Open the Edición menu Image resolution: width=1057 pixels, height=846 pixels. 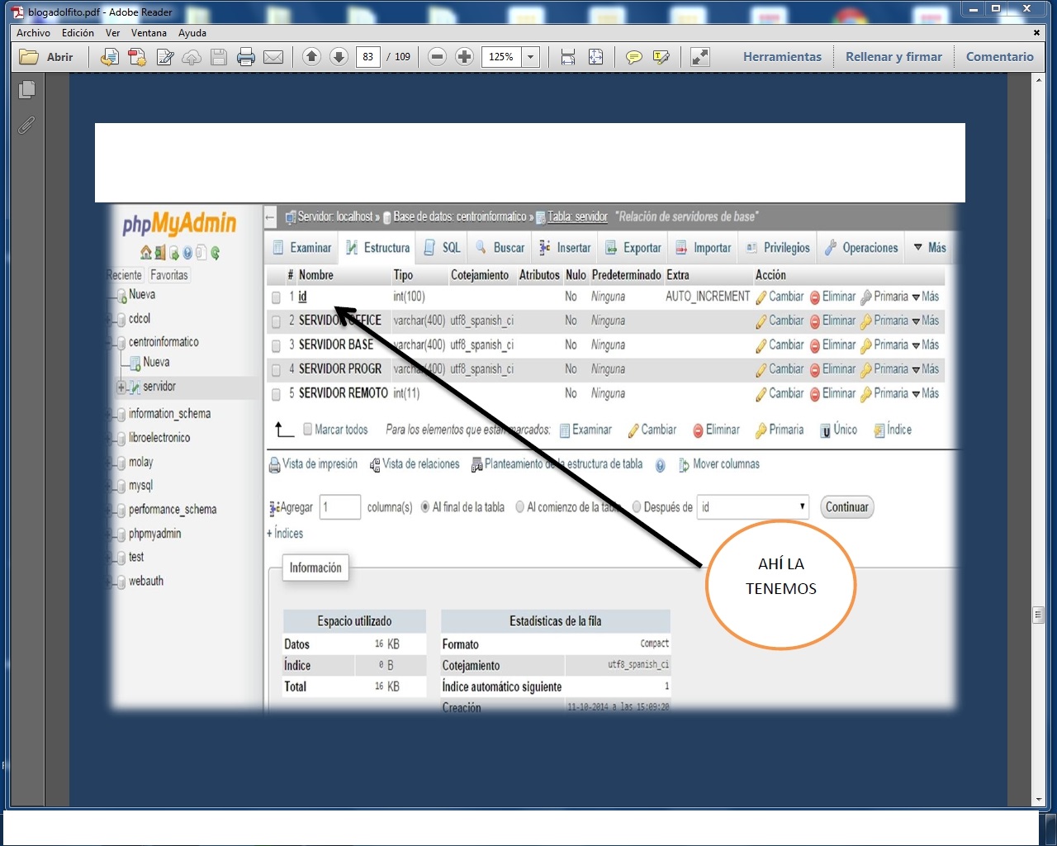78,33
